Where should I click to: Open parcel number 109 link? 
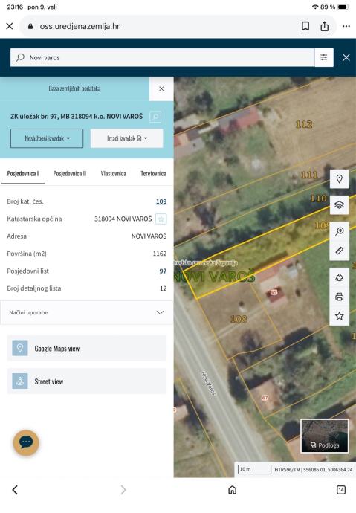point(161,201)
